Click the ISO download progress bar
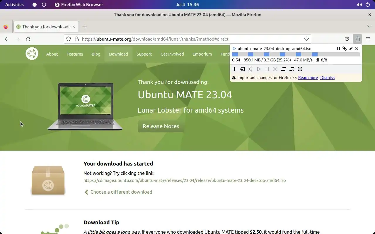This screenshot has height=234, width=375. tap(296, 54)
